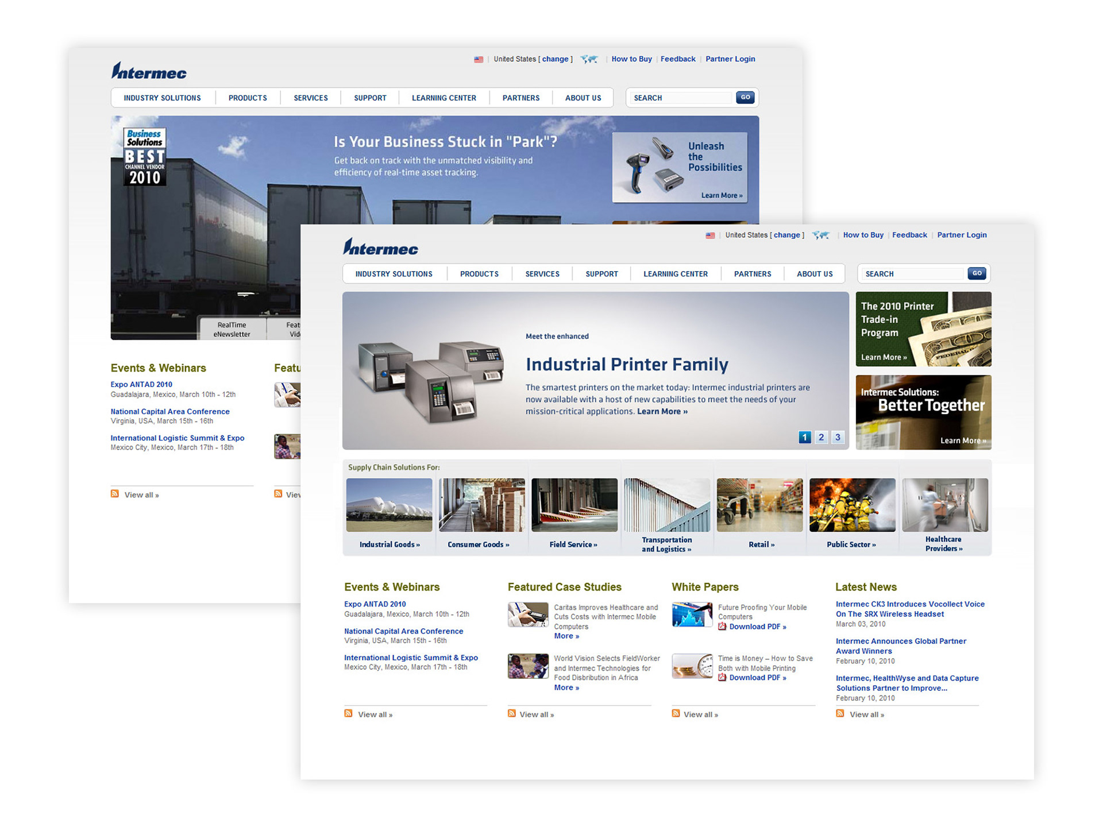Open the RealTime eNewsletter tab in back window
1103x827 pixels.
coord(232,329)
